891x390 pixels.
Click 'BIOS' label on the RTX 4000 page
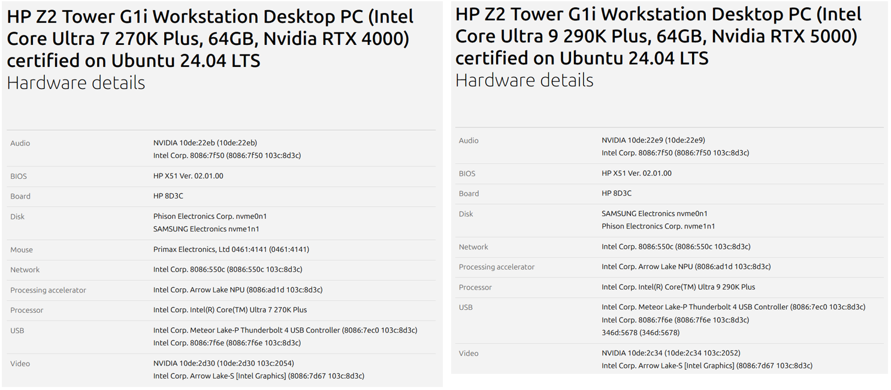(19, 176)
